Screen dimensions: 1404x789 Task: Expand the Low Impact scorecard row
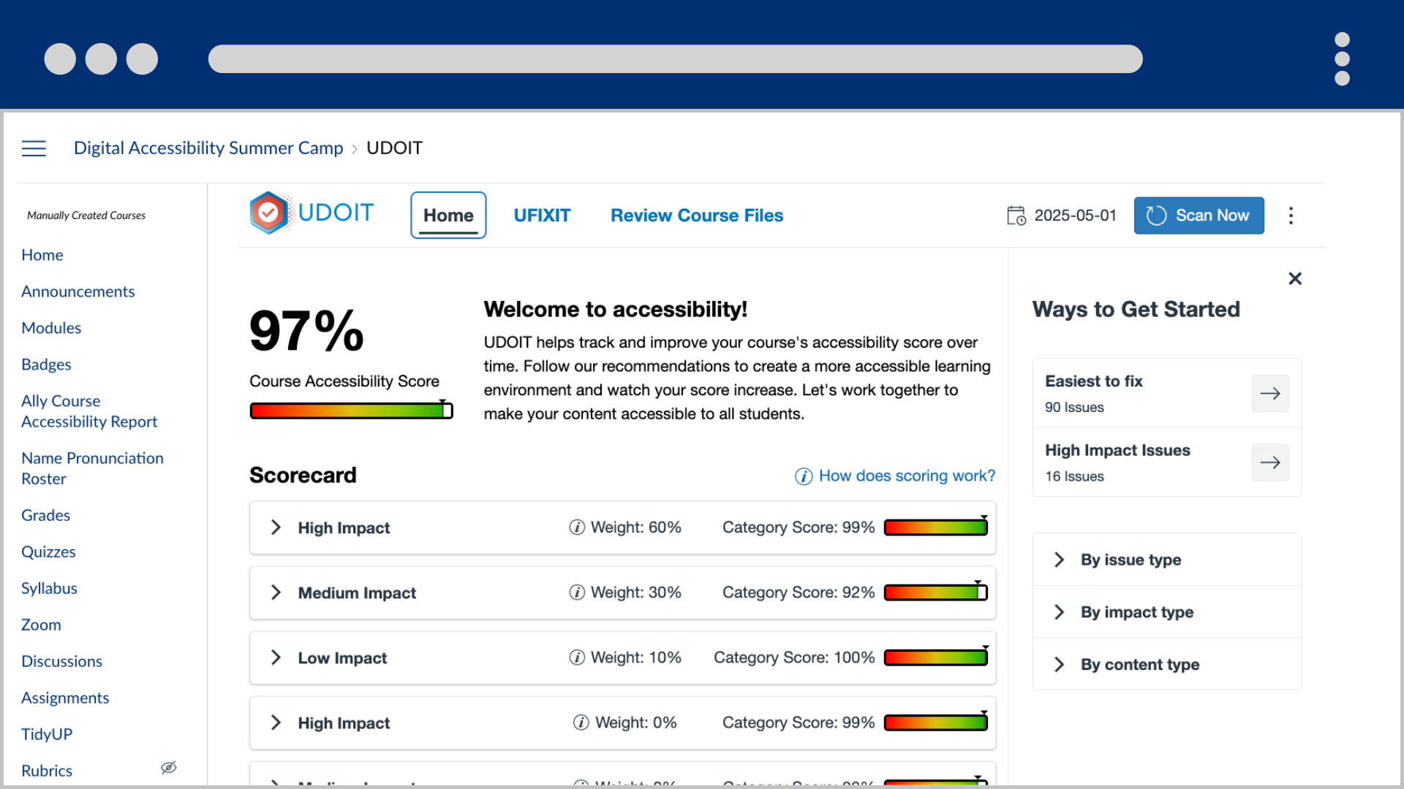pyautogui.click(x=276, y=657)
